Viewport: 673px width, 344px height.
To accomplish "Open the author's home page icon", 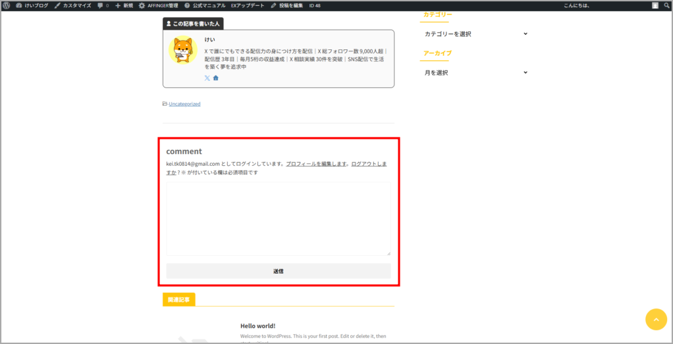I will pyautogui.click(x=215, y=78).
